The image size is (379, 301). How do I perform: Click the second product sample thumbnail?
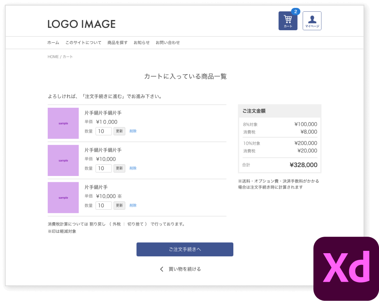click(x=63, y=160)
